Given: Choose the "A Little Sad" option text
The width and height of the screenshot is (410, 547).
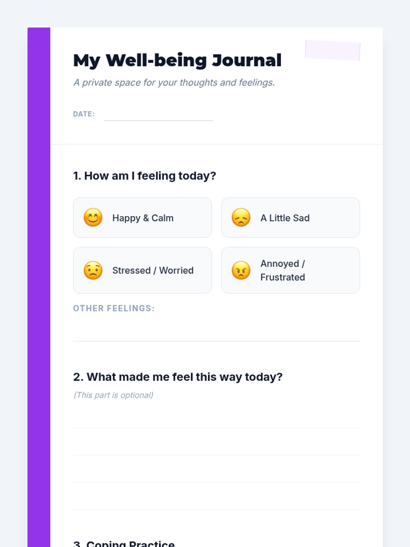Looking at the screenshot, I should click(285, 218).
